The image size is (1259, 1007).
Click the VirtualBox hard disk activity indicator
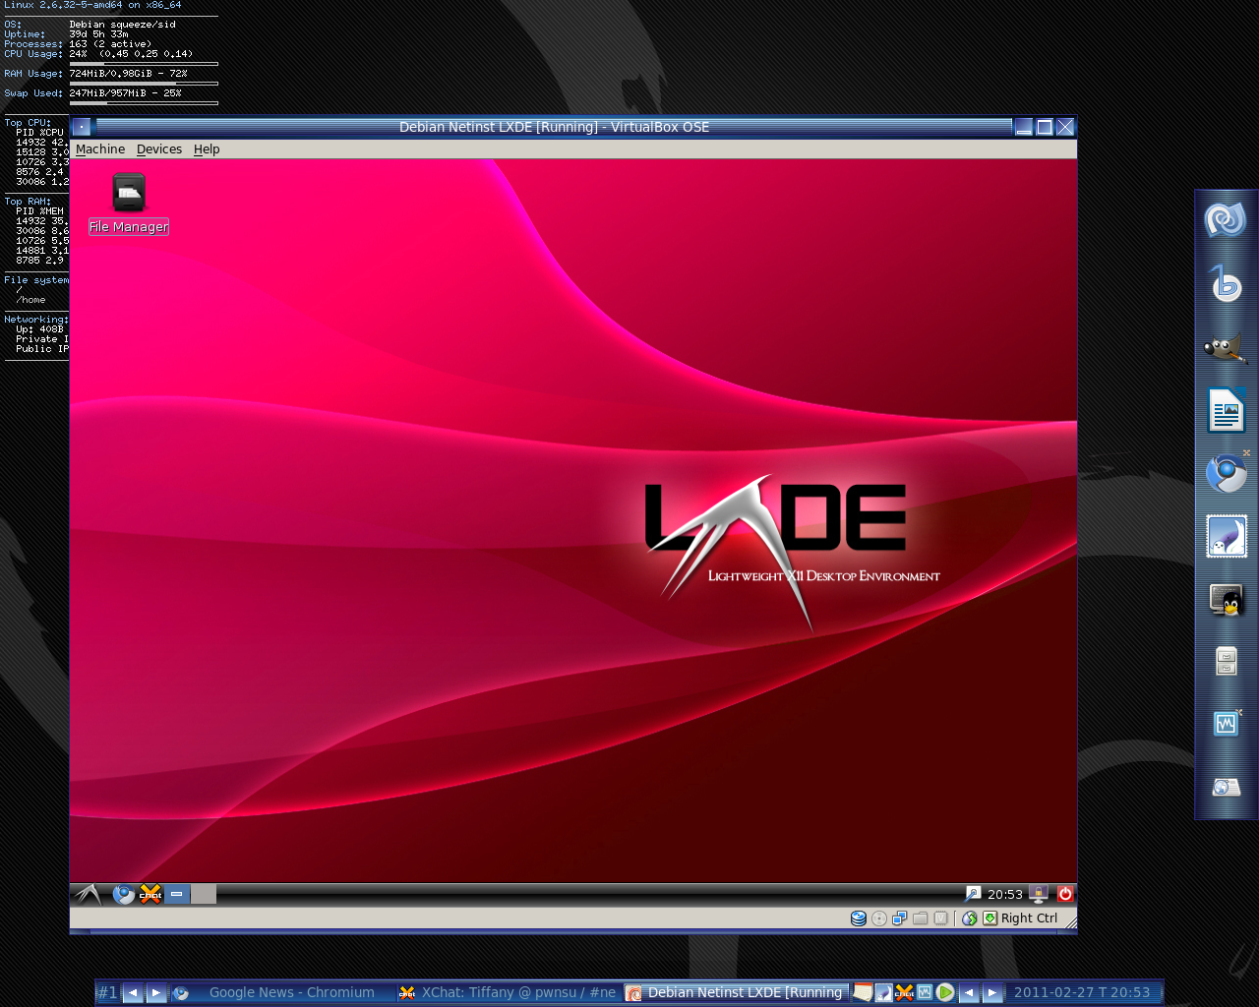click(x=859, y=918)
